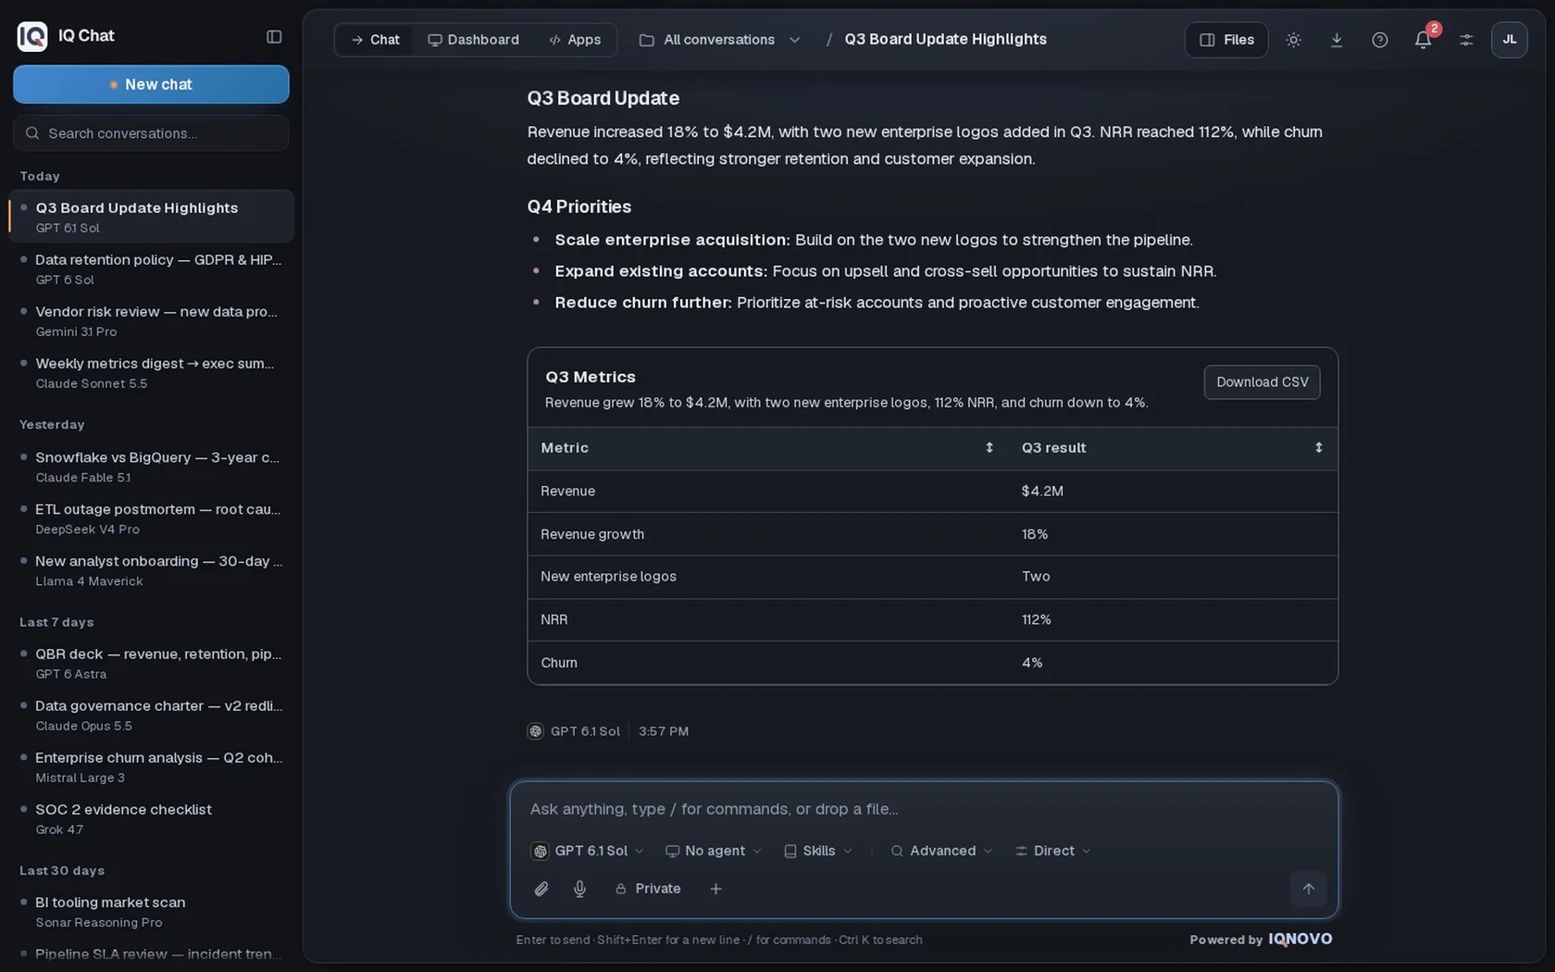The image size is (1555, 972).
Task: Toggle the light/dark theme sun icon
Action: 1293,40
